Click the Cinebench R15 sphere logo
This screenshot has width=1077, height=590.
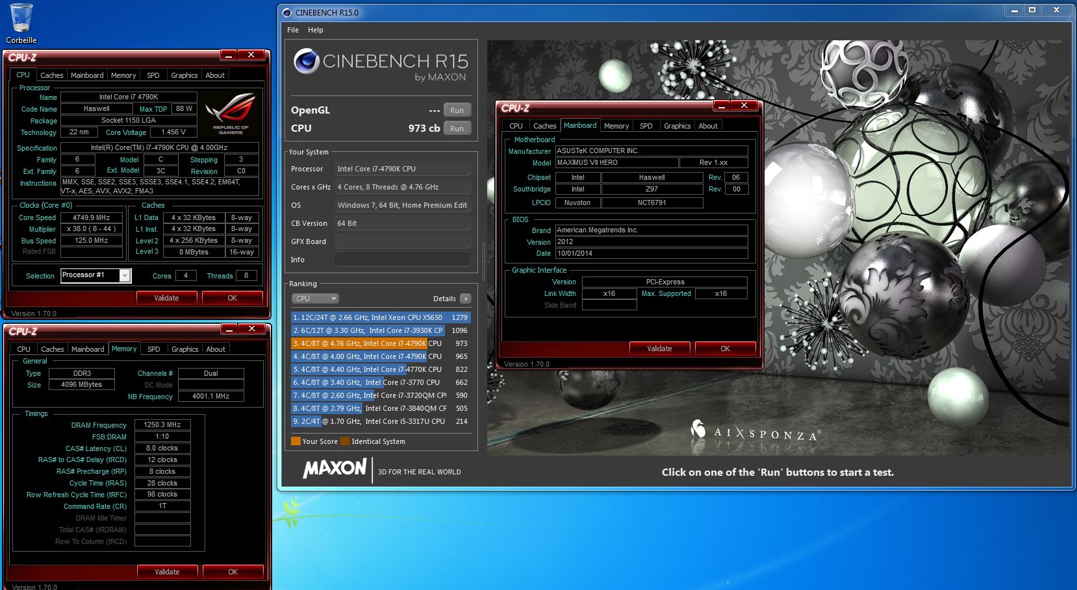pyautogui.click(x=306, y=62)
